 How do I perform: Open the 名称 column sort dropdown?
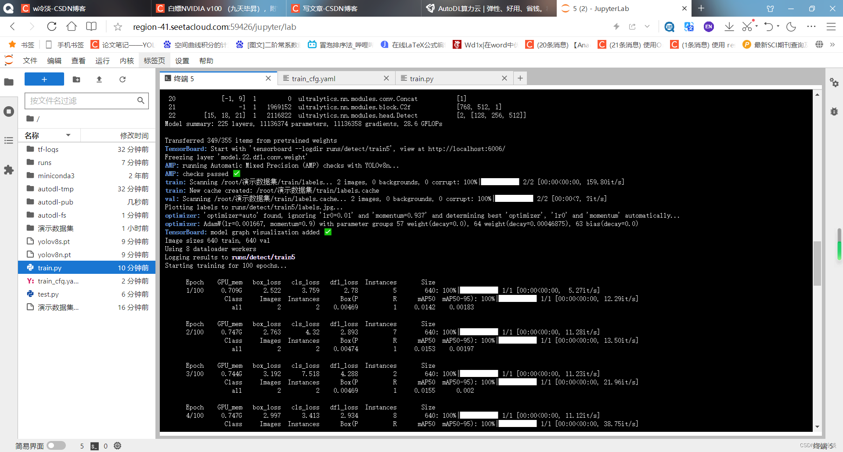point(68,135)
